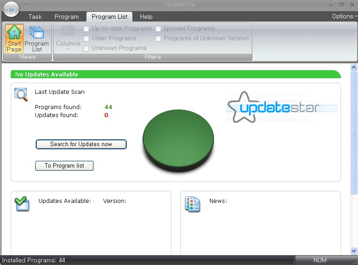Click the News: heading text

tap(218, 201)
